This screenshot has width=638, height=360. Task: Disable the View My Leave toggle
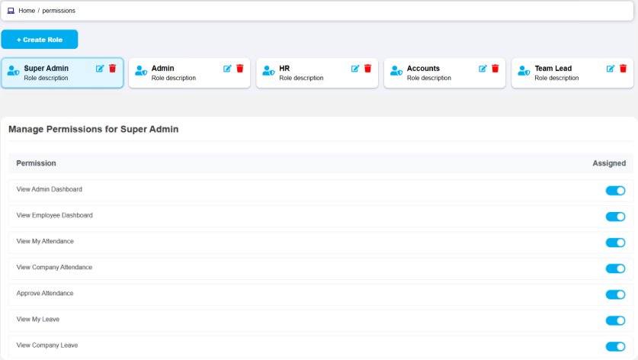(x=615, y=320)
